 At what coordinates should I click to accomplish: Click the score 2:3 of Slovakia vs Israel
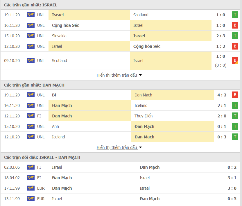[x=221, y=36]
